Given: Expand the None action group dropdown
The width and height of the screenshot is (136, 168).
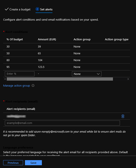Looking at the screenshot, I should (x=87, y=74).
